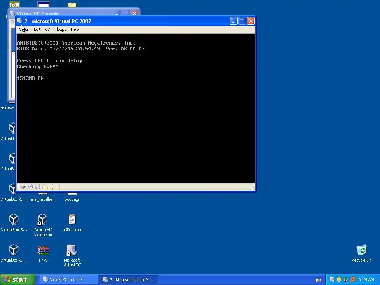Switch to Virtual PC Console taskbar button

click(69, 279)
